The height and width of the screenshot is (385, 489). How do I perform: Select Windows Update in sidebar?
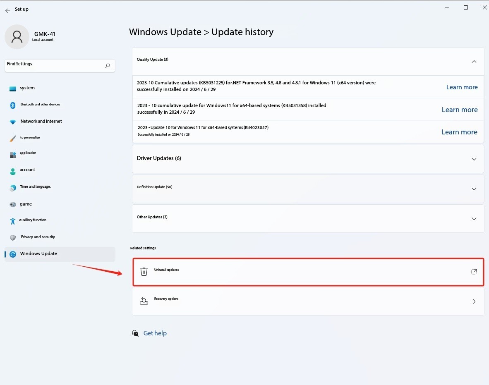(38, 254)
